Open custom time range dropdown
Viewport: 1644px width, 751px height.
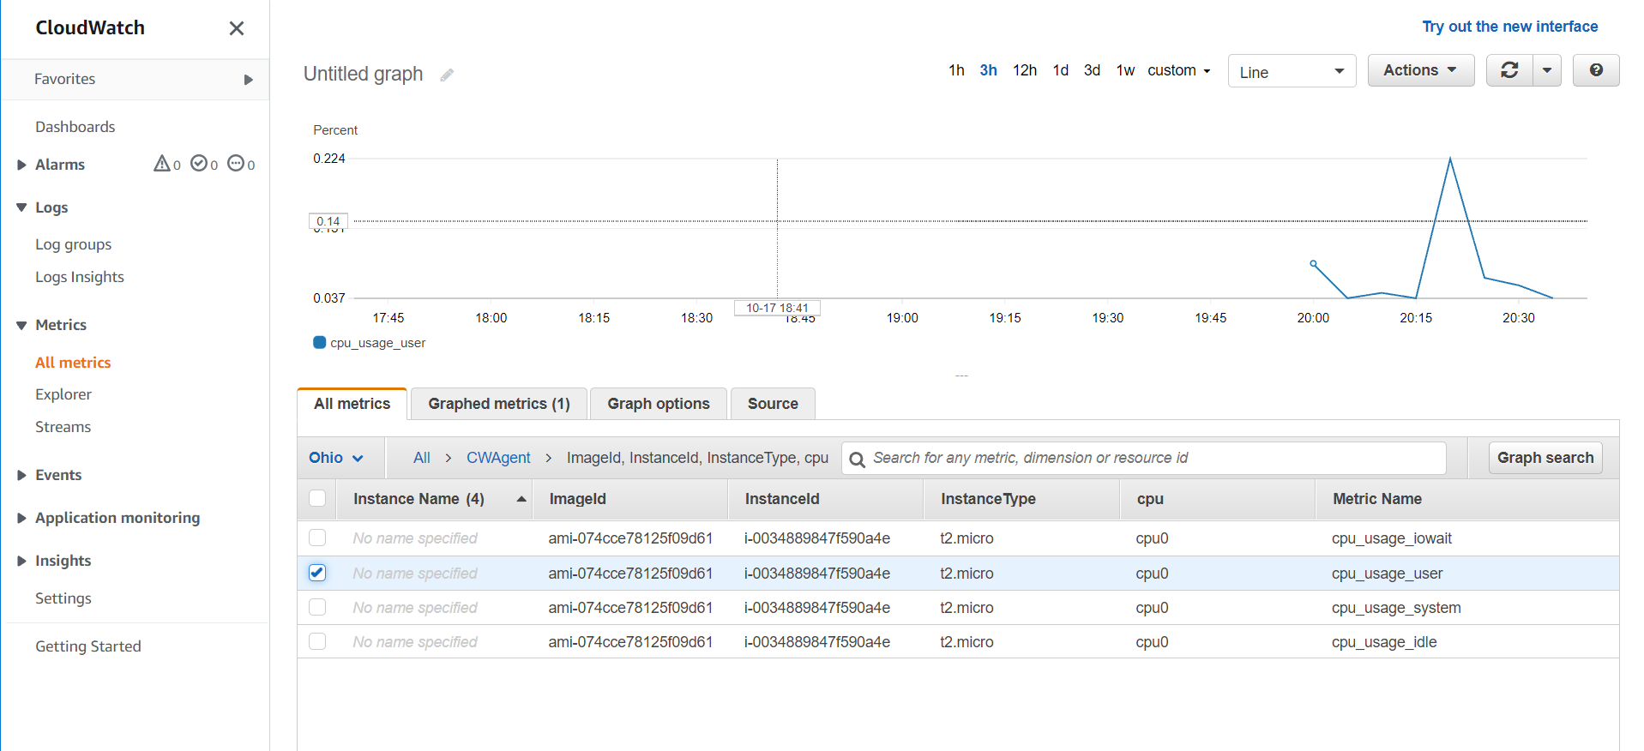click(1179, 70)
